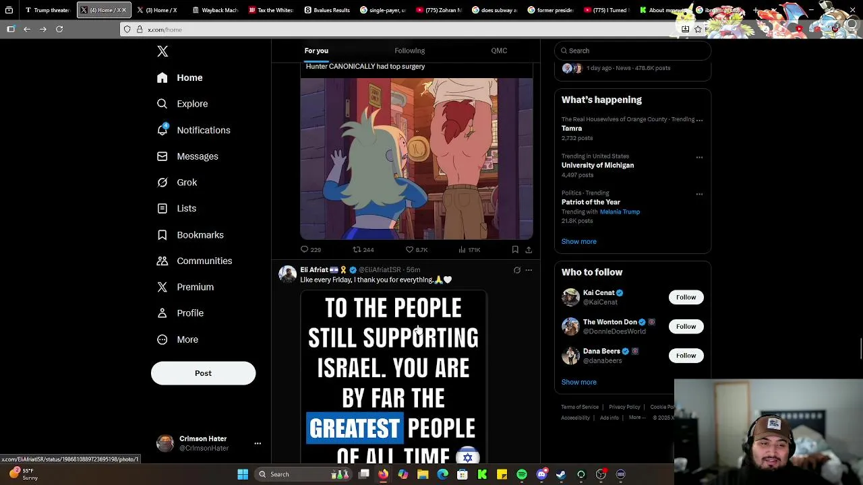The image size is (863, 485).
Task: Open Communities in sidebar
Action: coord(194,261)
